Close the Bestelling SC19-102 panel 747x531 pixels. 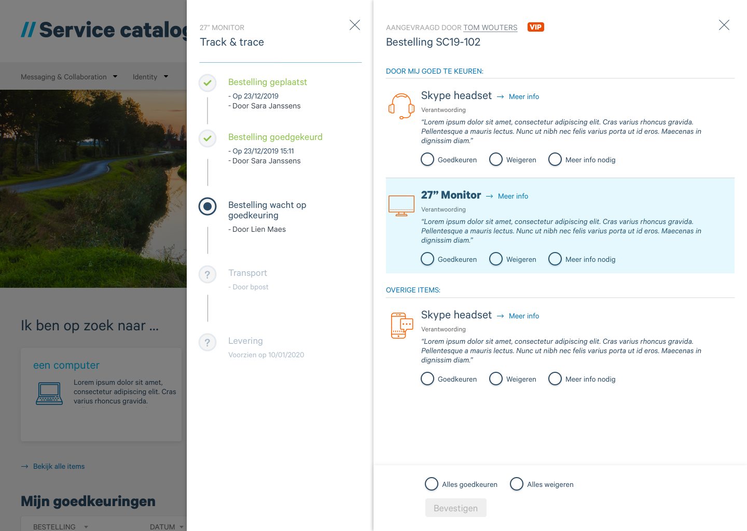tap(724, 25)
